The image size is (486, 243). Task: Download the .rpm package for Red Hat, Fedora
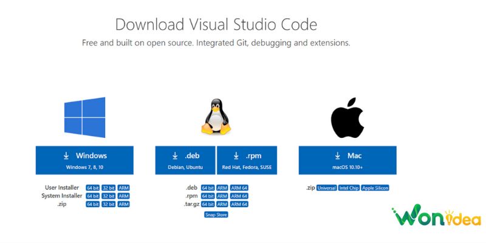pyautogui.click(x=247, y=160)
